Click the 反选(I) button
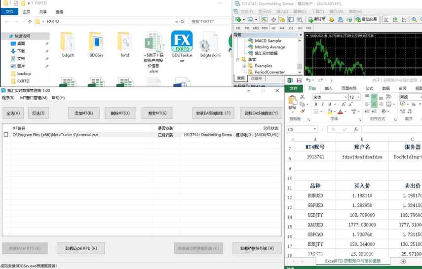The image size is (422, 269). [38, 113]
